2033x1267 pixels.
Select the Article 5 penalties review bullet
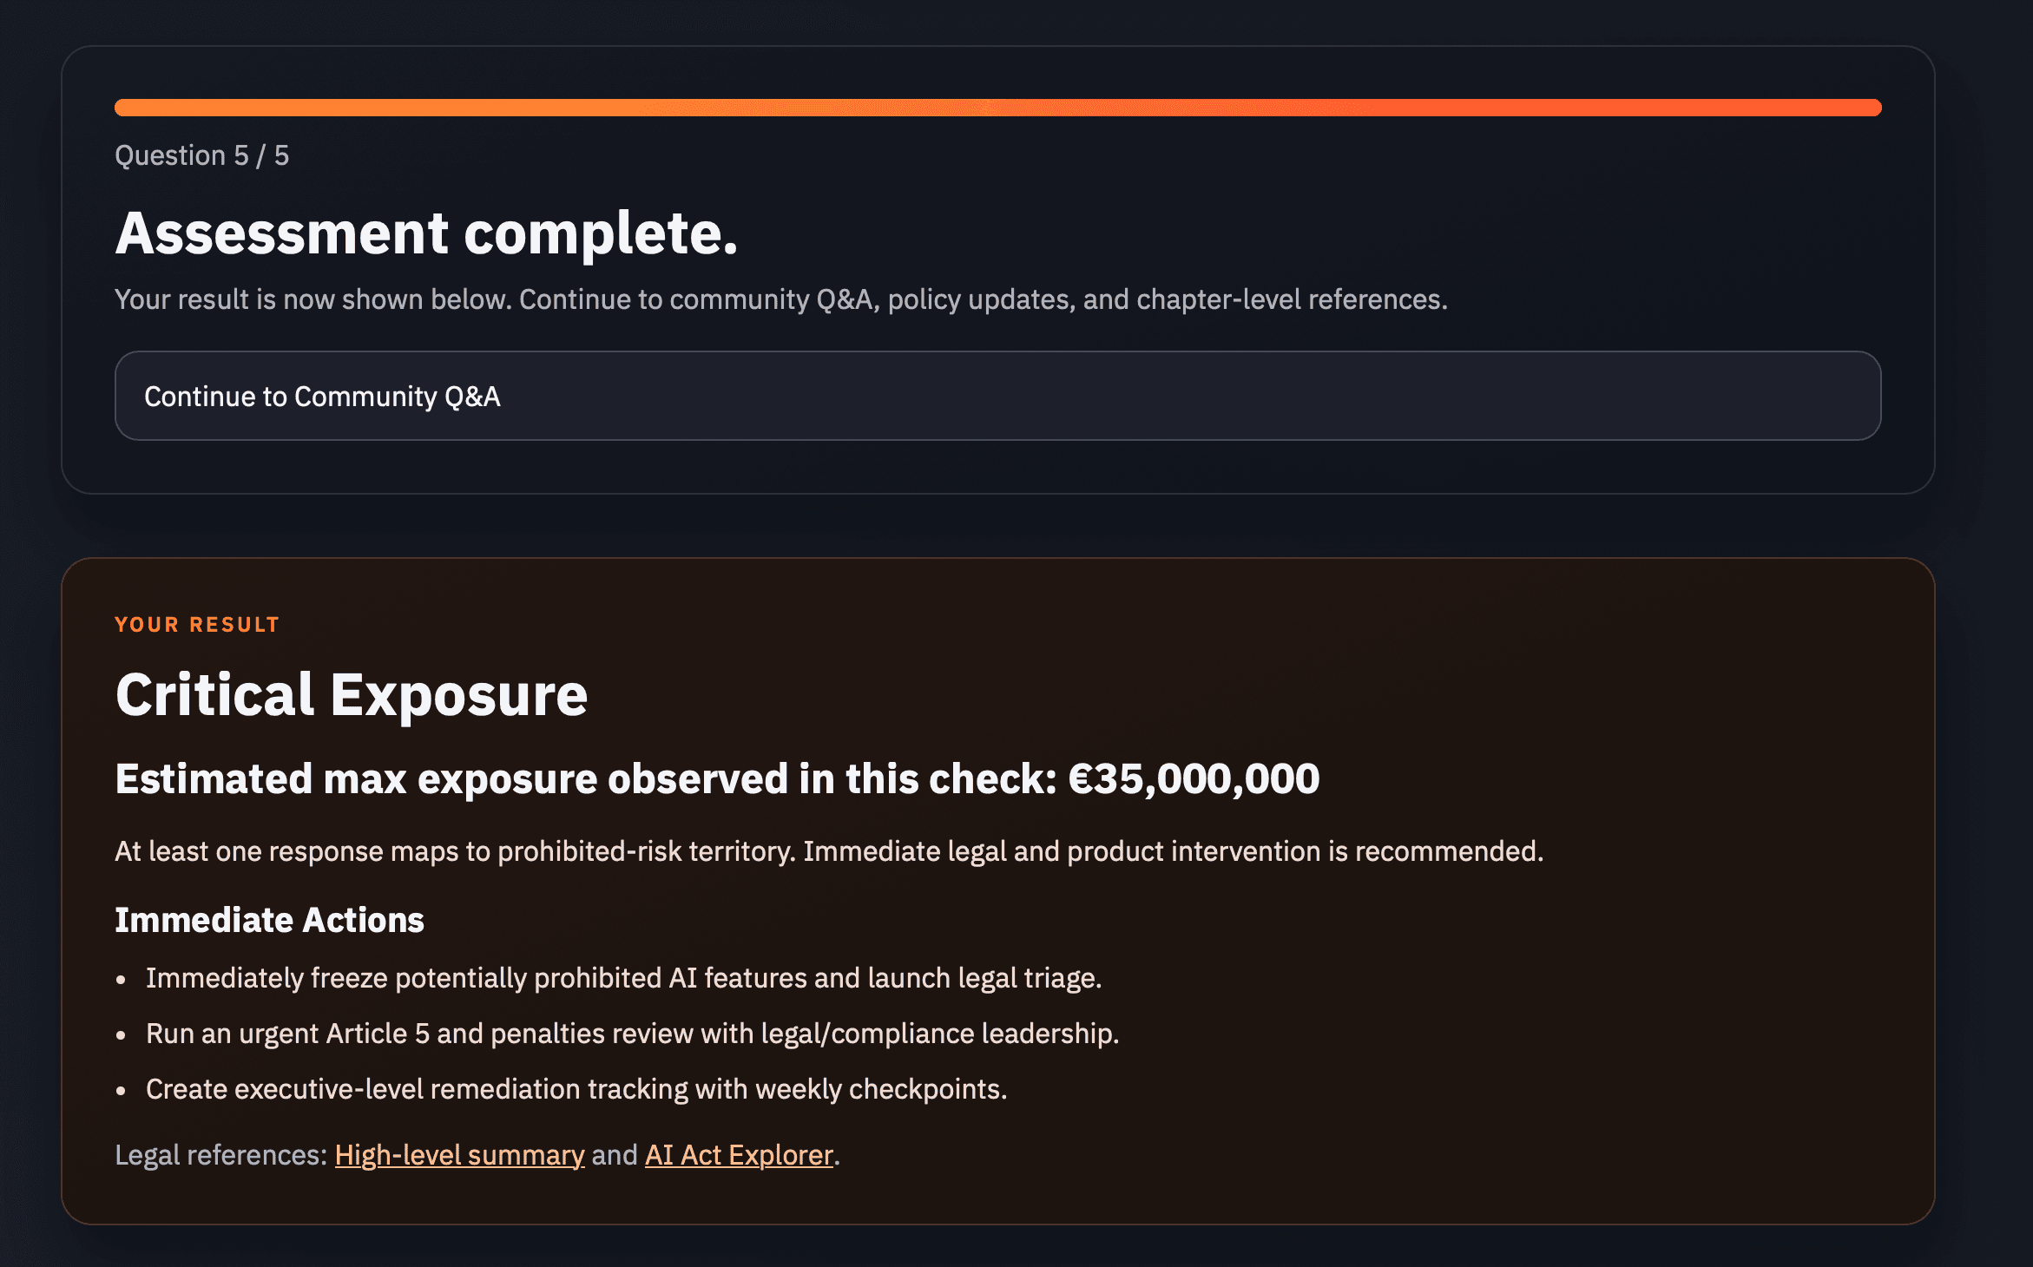pyautogui.click(x=632, y=1033)
